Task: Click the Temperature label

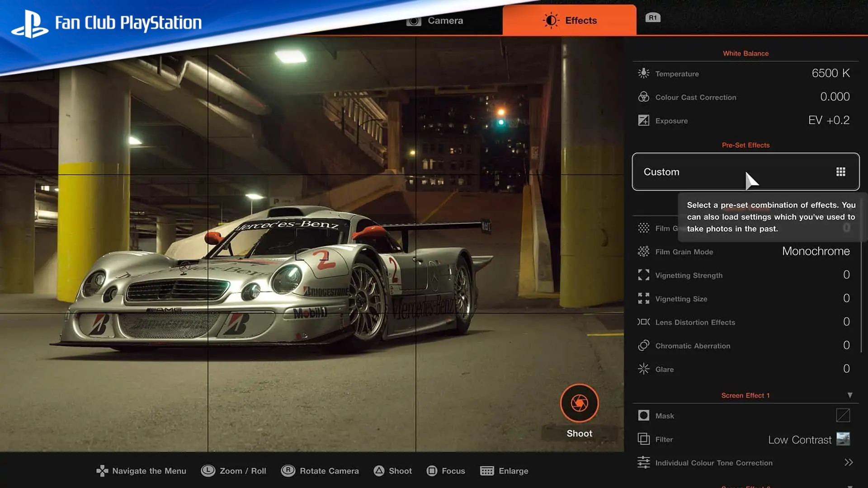Action: (677, 74)
